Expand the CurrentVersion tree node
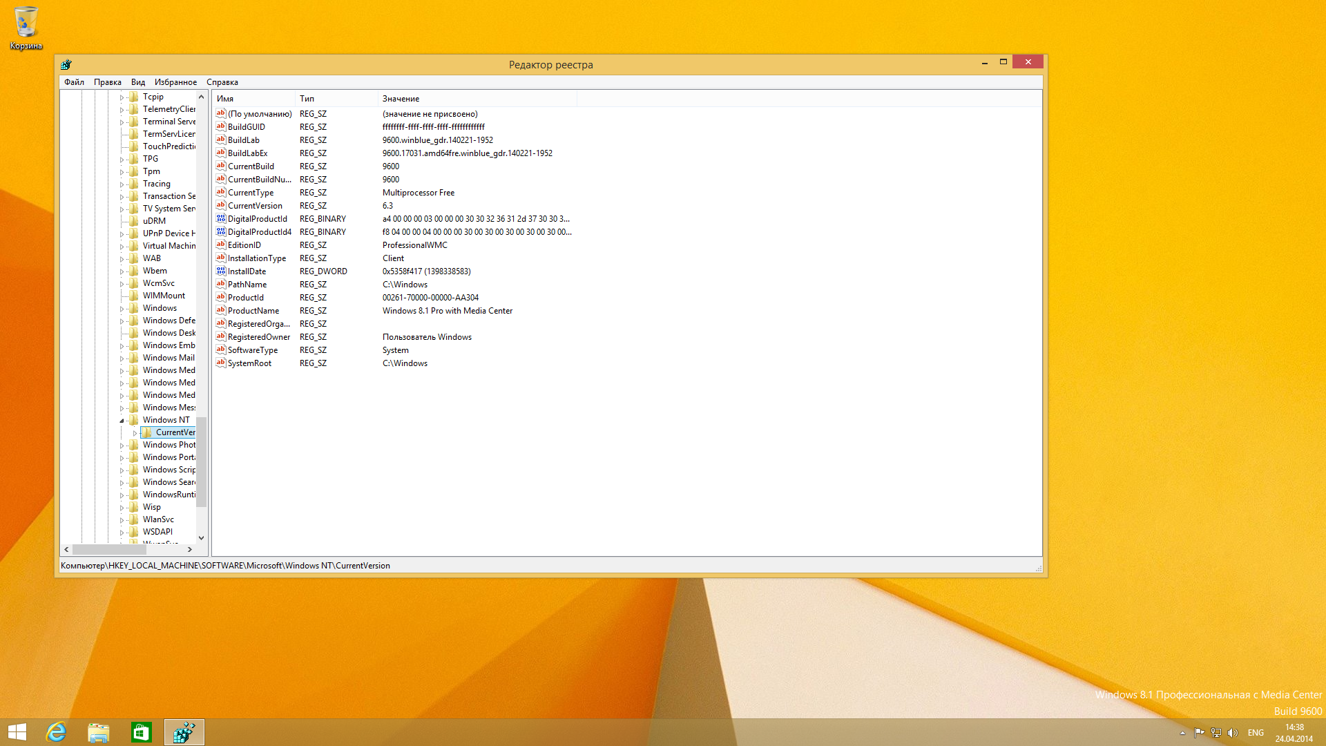The image size is (1326, 746). (x=135, y=432)
